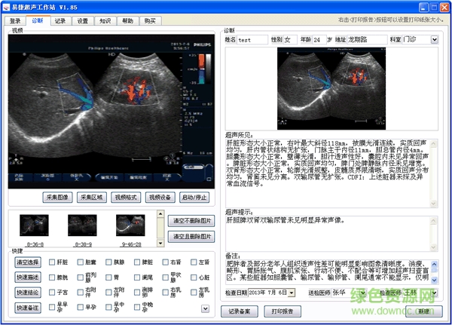The width and height of the screenshot is (452, 325).
Task: Switch to the 记录 tab
Action: (x=60, y=21)
